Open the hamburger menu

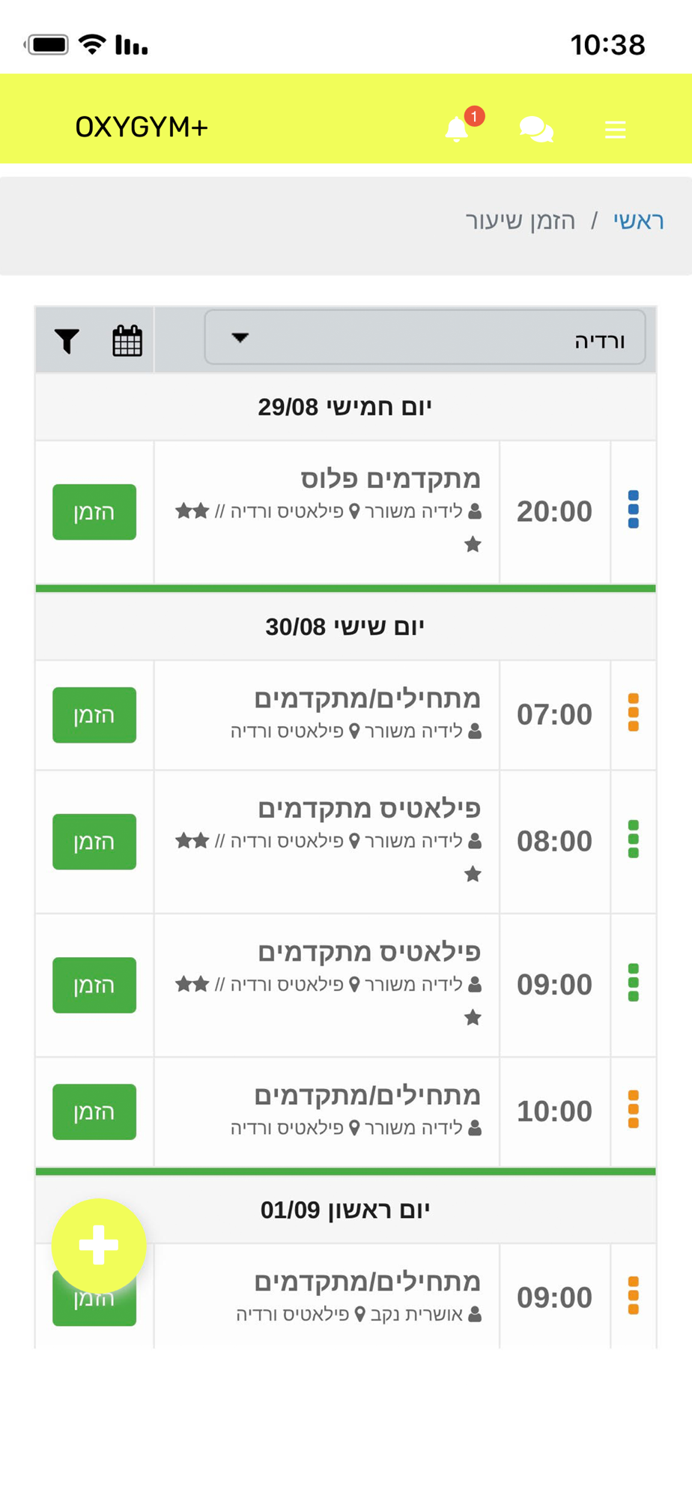coord(615,130)
